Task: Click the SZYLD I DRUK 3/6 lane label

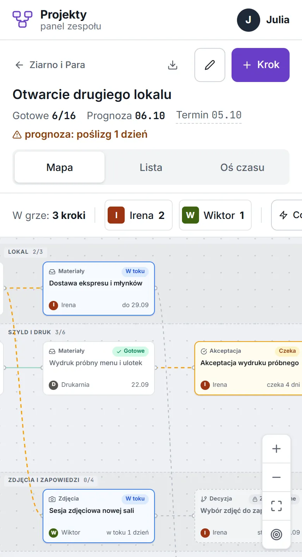Action: (x=37, y=332)
